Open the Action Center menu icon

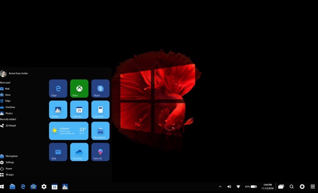(313, 187)
